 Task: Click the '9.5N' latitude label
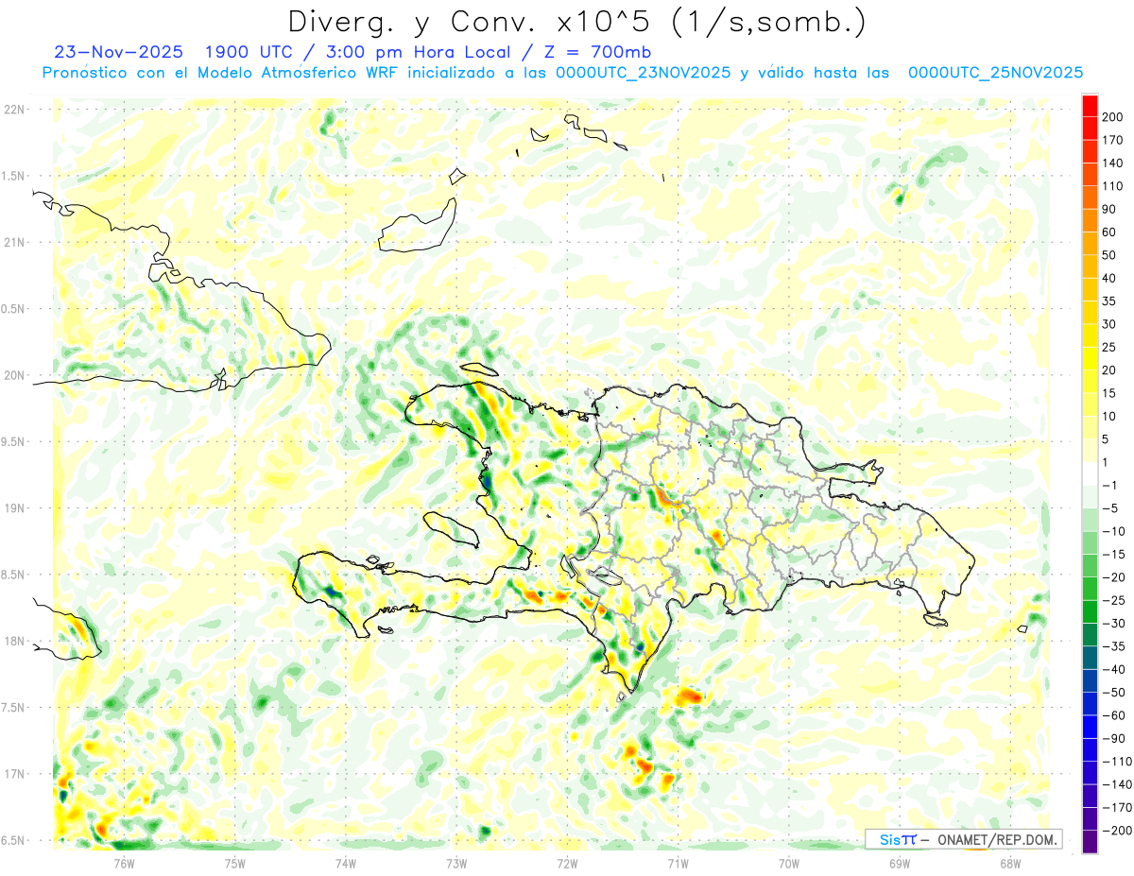(x=14, y=441)
